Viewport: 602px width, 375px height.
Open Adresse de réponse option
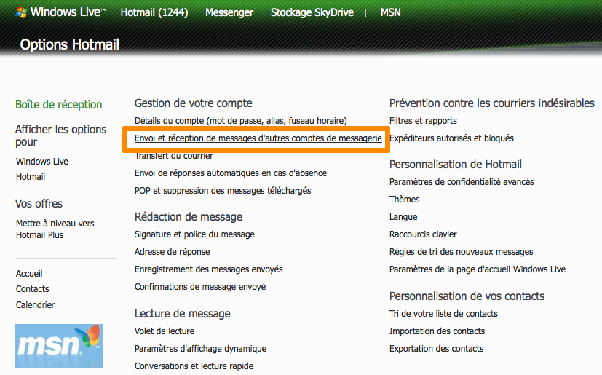pos(173,252)
